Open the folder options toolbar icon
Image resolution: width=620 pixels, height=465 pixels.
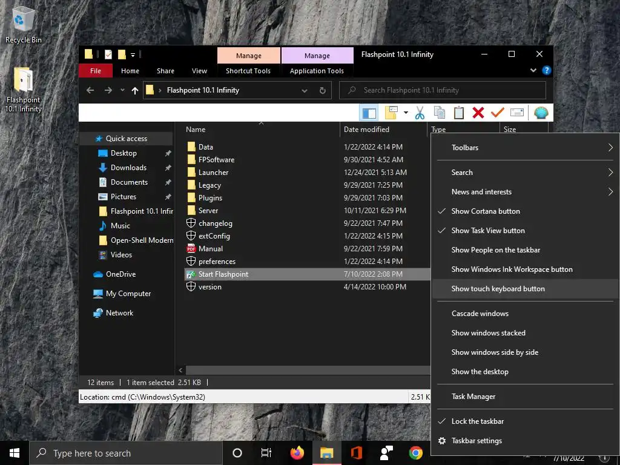pyautogui.click(x=391, y=113)
